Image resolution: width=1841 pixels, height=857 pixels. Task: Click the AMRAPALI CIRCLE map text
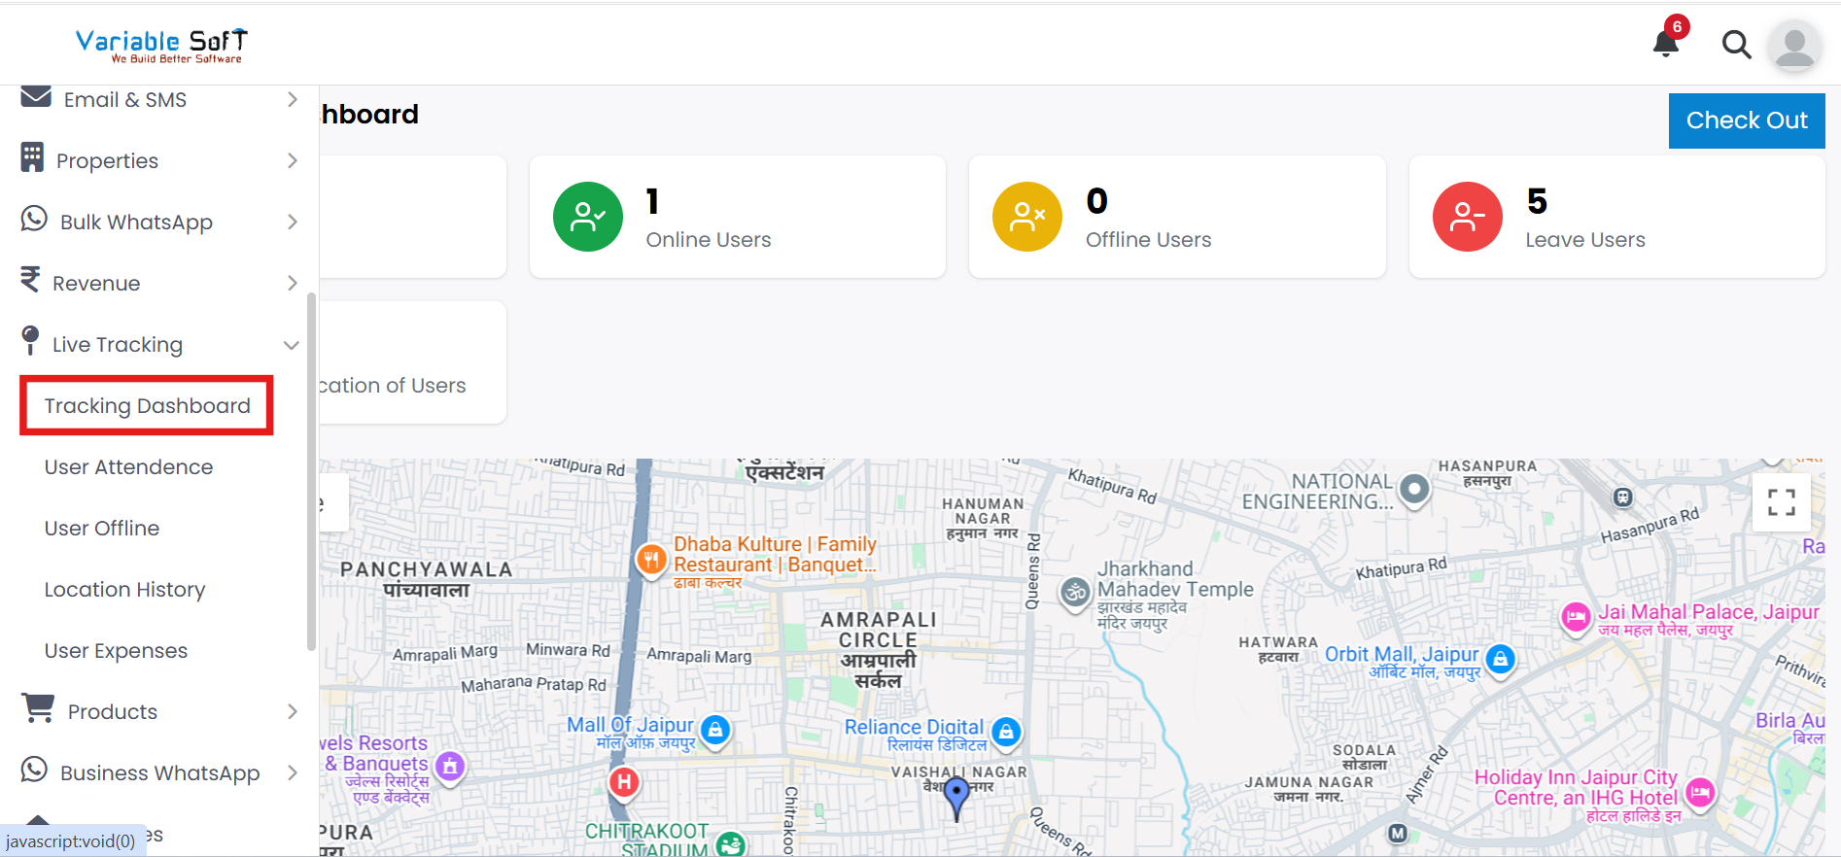click(x=879, y=630)
